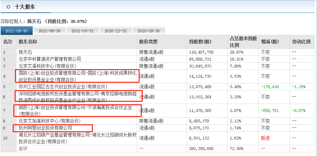
Task: Click the 十大股东 section heading
Action: [25, 7]
